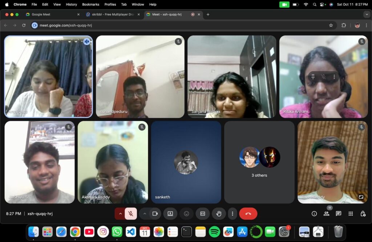This screenshot has width=372, height=242.
Task: Start presenting your screen
Action: click(x=170, y=214)
